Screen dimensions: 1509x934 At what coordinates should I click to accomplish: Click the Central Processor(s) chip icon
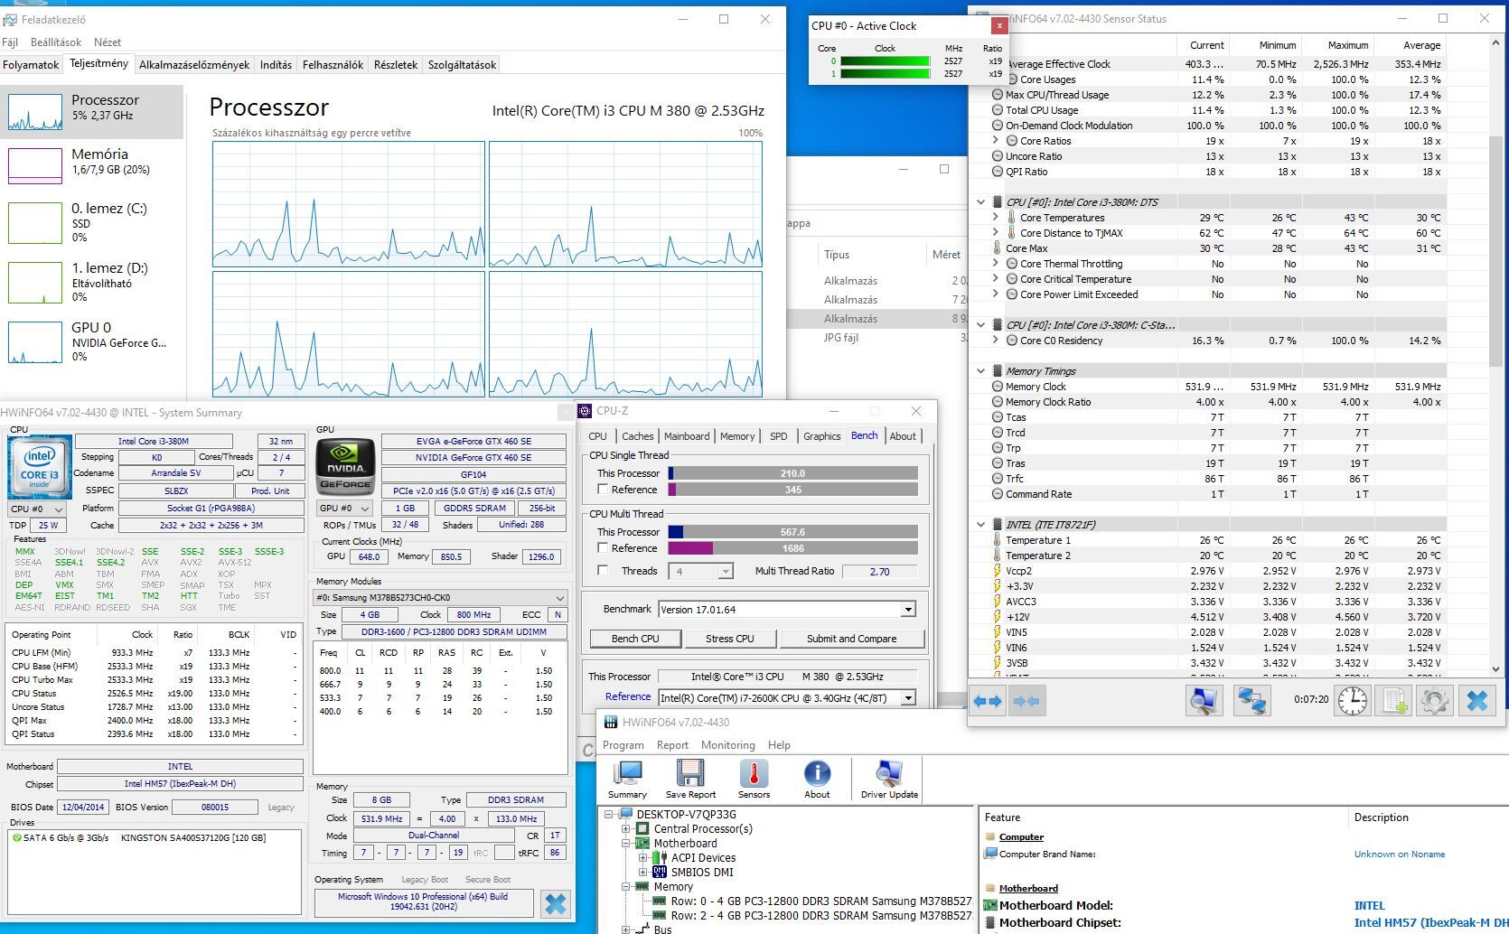642,829
